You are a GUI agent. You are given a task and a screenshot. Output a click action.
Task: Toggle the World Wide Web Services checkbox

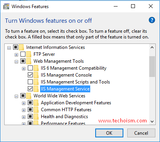(23, 96)
